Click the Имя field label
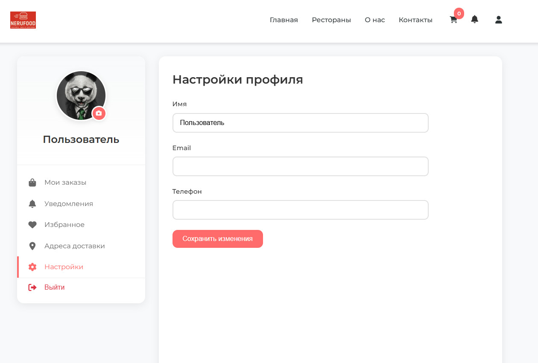538x363 pixels. click(180, 104)
